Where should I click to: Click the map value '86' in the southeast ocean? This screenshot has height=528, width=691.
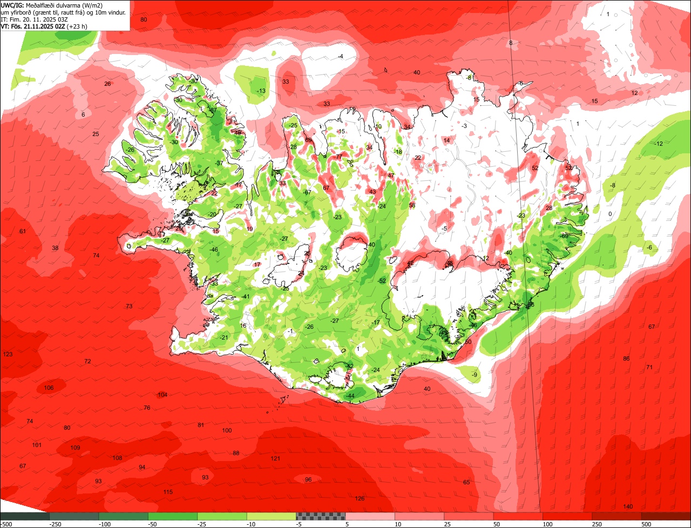coord(626,358)
